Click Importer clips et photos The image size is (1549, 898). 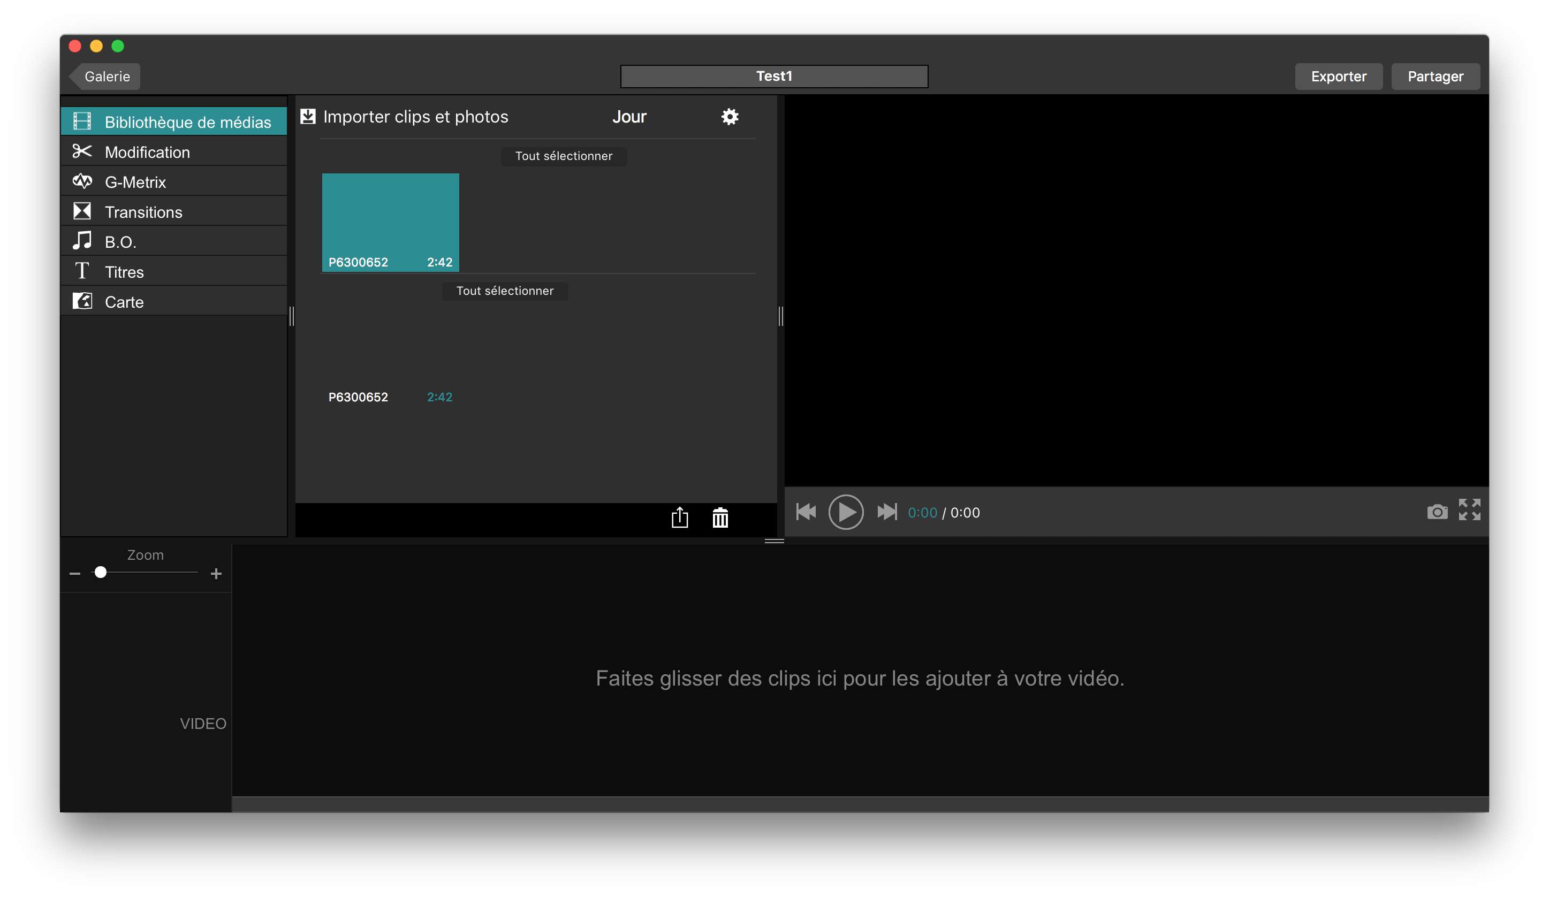pos(415,117)
